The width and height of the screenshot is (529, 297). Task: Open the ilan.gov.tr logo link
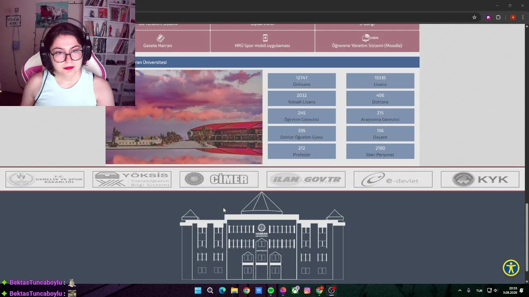click(x=306, y=179)
